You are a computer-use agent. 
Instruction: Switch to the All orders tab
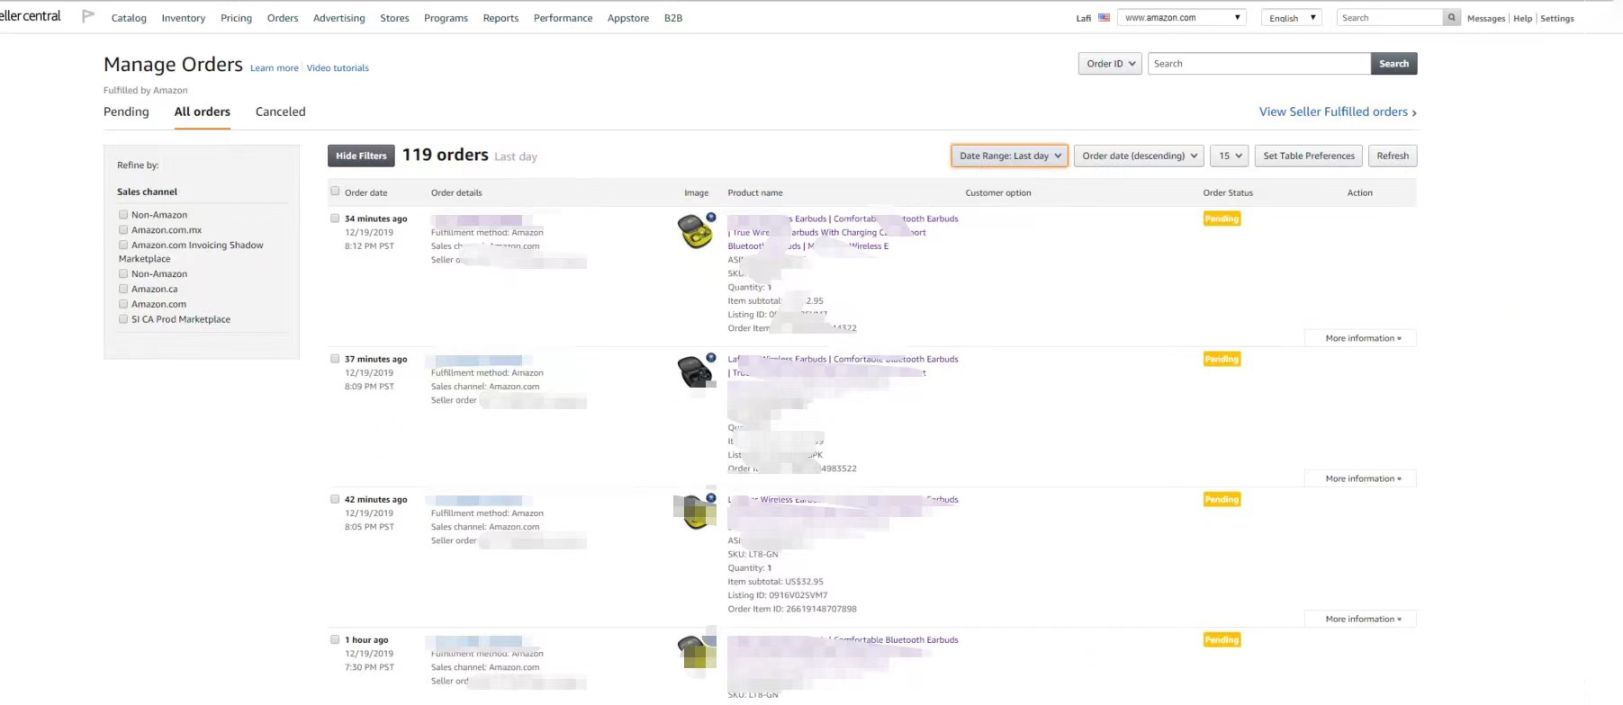pos(203,112)
